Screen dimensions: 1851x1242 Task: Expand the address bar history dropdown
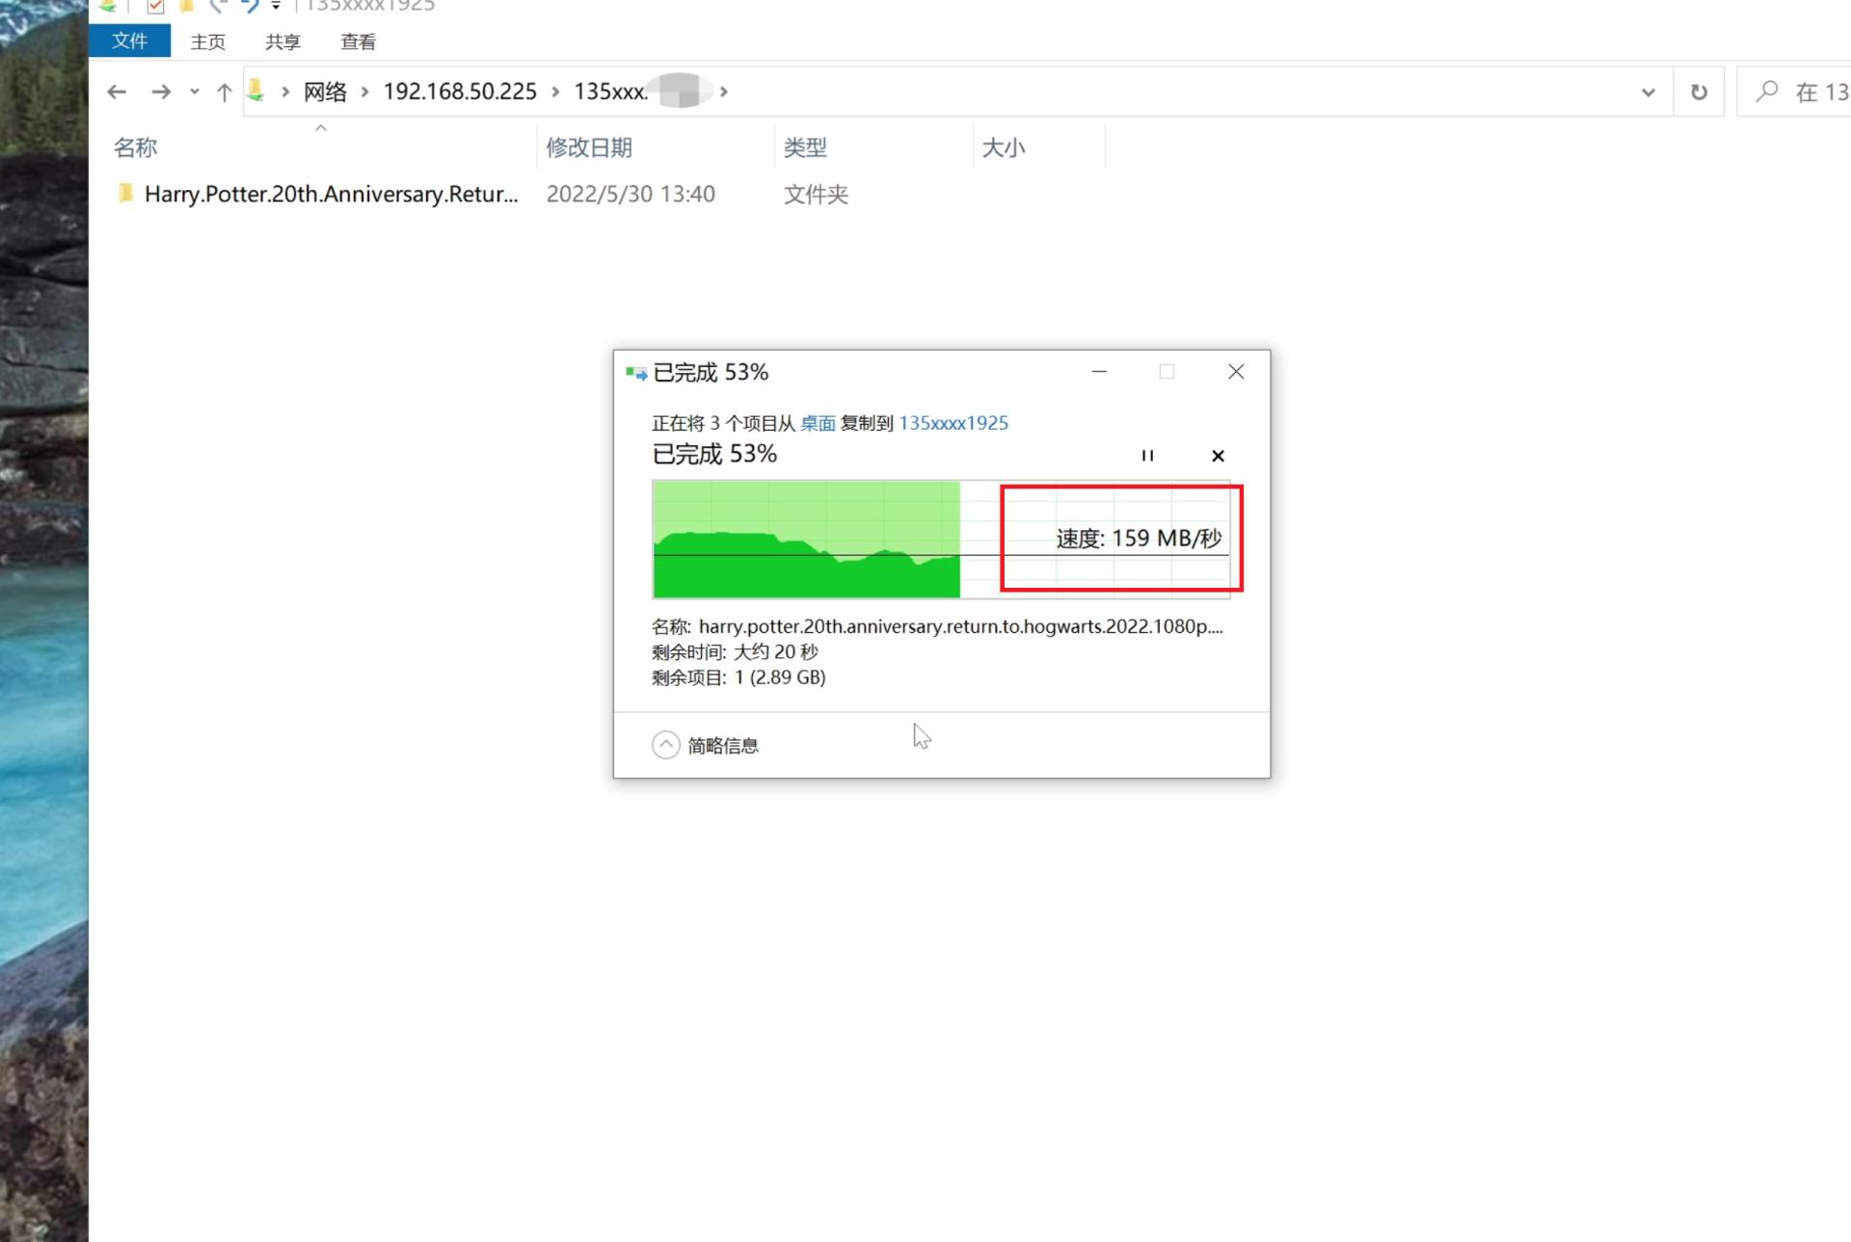(x=1648, y=92)
